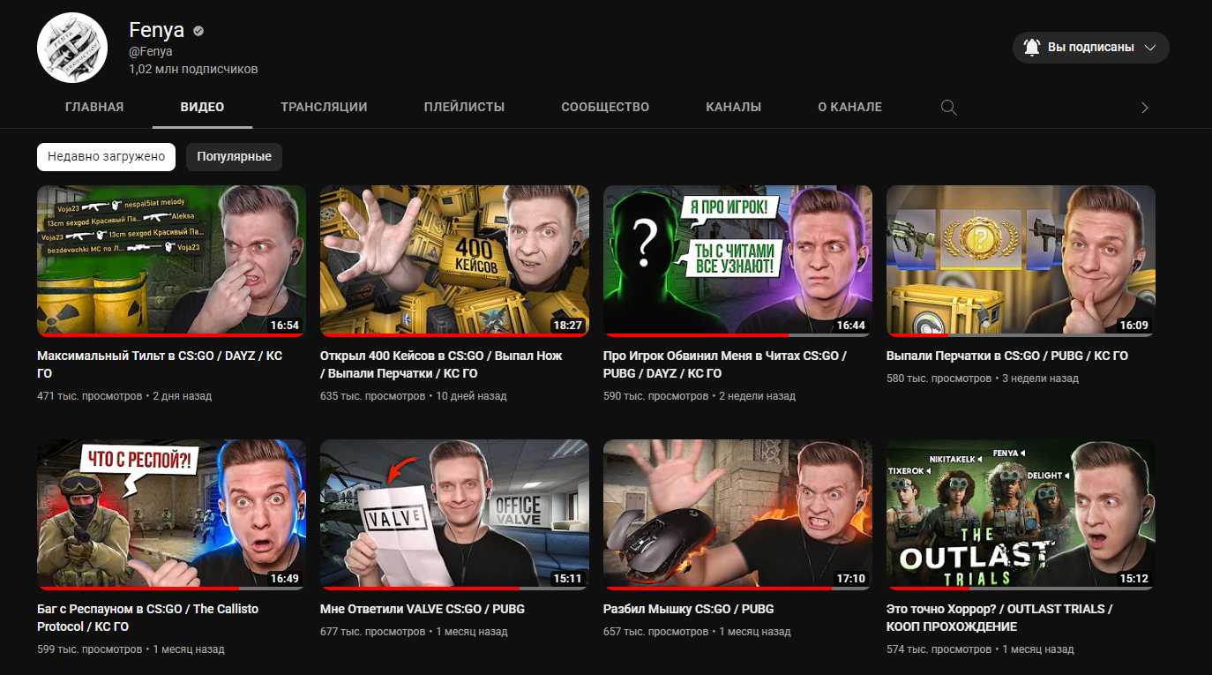Click title 'Максимальный Тильт в CS:GO / DAYZ'
Screen dimensions: 1212x675
click(161, 364)
